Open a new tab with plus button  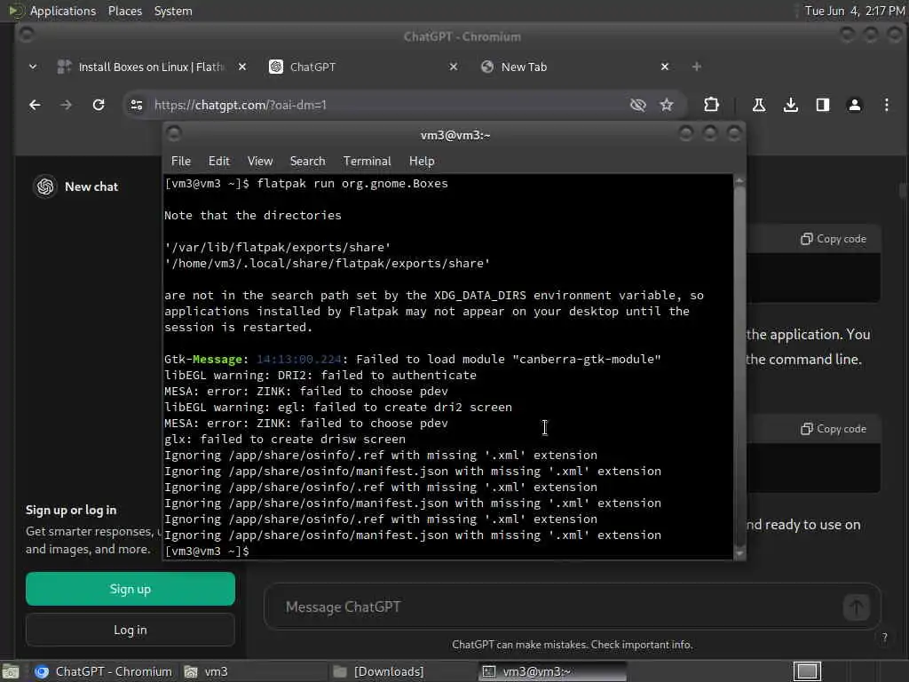(697, 67)
